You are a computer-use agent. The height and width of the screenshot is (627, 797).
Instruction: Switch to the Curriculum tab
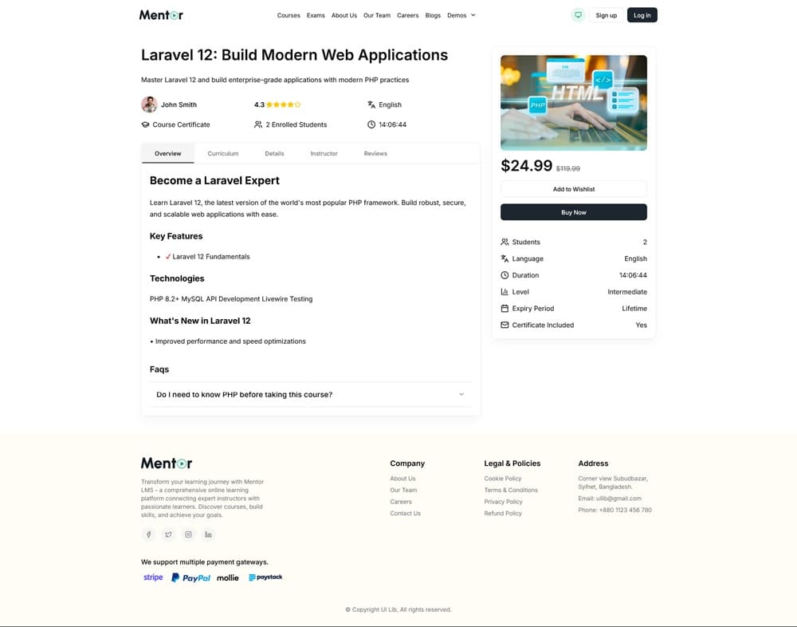pyautogui.click(x=223, y=153)
